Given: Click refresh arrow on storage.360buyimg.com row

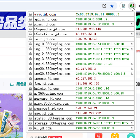Looking at the screenshot, I should click(132, 123).
